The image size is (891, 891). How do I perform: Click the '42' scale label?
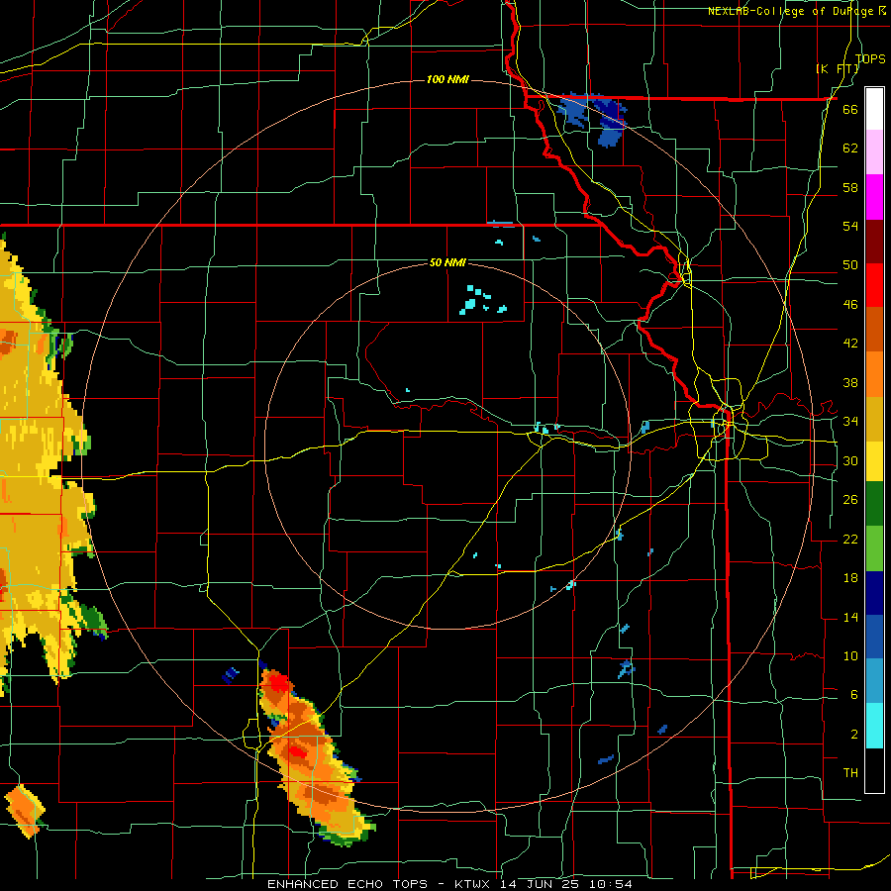[x=850, y=344]
